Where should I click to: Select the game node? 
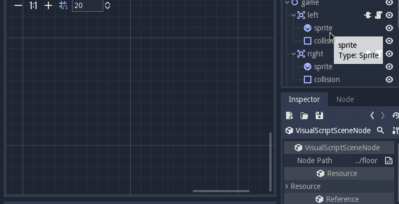tap(310, 3)
